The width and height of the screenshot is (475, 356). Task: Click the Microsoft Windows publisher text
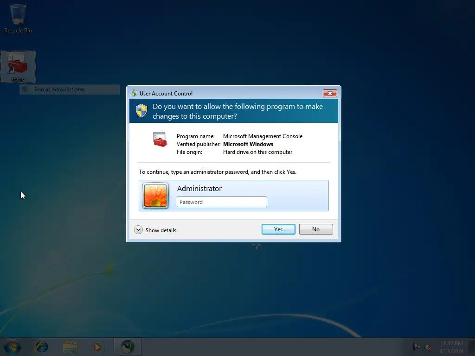(248, 144)
